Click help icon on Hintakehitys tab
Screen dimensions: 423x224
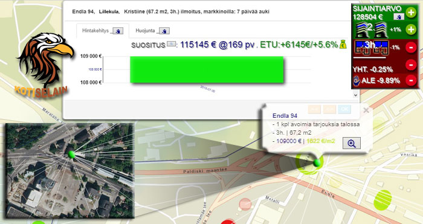click(118, 31)
